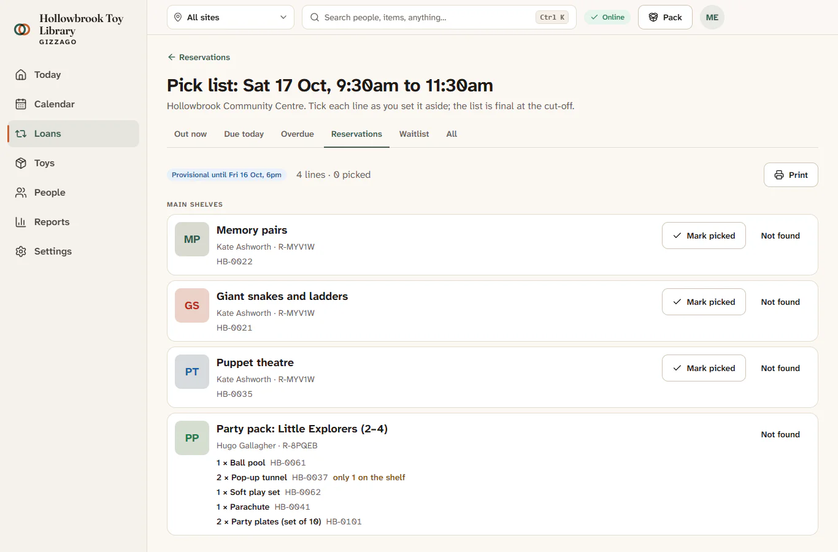Open the Giant snakes and ladders title
838x552 pixels.
[282, 296]
